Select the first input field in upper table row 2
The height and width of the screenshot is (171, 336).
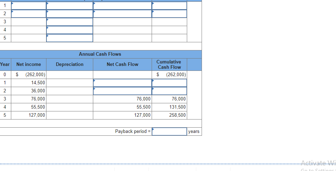tap(29, 14)
